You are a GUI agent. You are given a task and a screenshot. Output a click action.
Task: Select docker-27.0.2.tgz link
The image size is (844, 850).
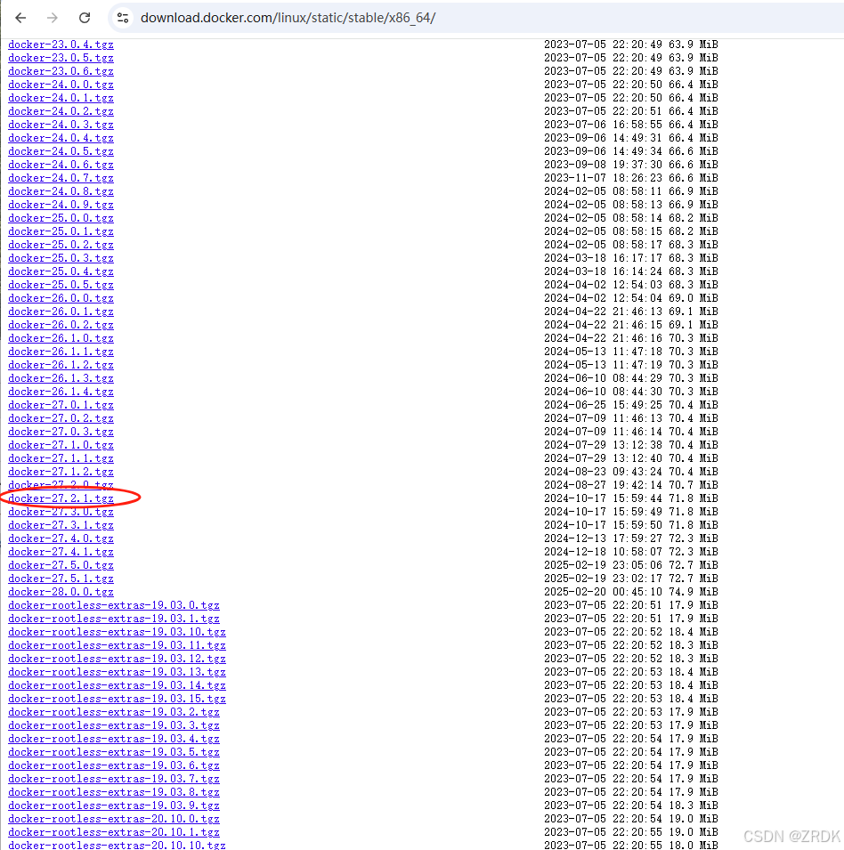coord(61,418)
